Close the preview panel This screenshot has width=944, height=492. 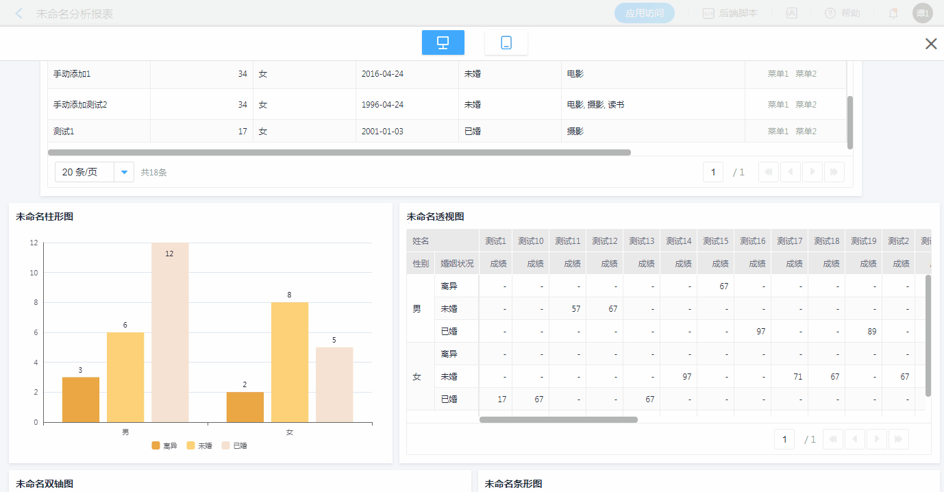(x=930, y=44)
